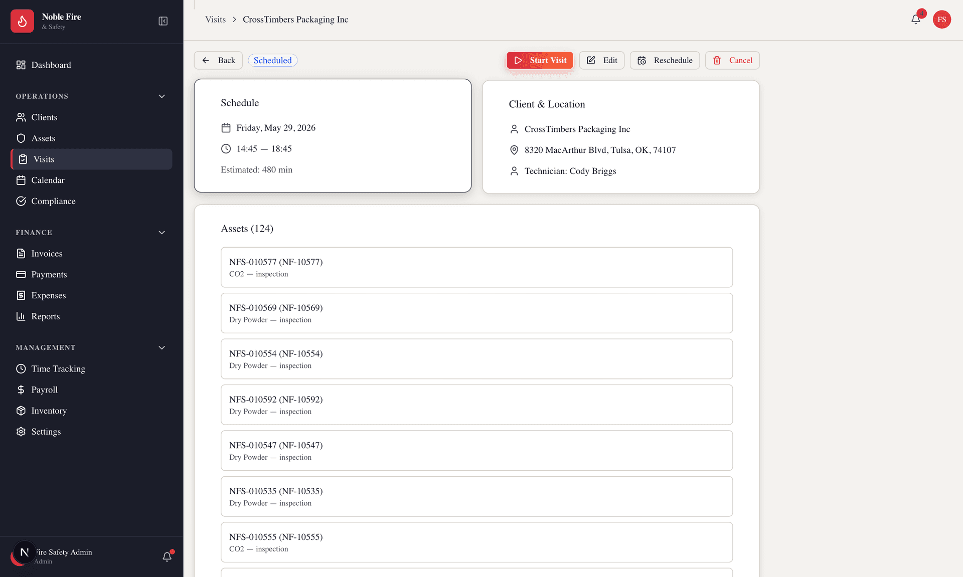Select asset card NFS-010577

click(476, 267)
